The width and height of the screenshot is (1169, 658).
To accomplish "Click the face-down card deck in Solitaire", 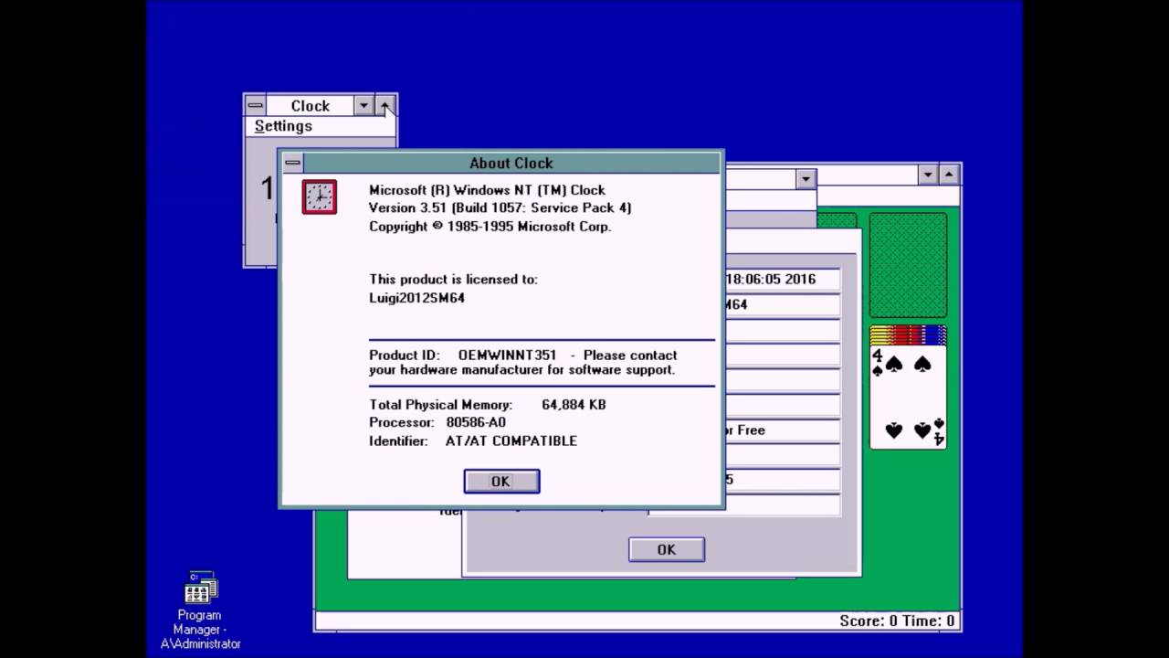I will pos(908,265).
